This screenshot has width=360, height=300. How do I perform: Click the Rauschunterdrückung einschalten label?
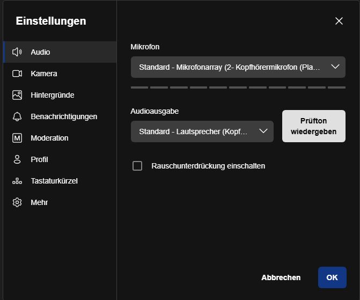click(208, 166)
